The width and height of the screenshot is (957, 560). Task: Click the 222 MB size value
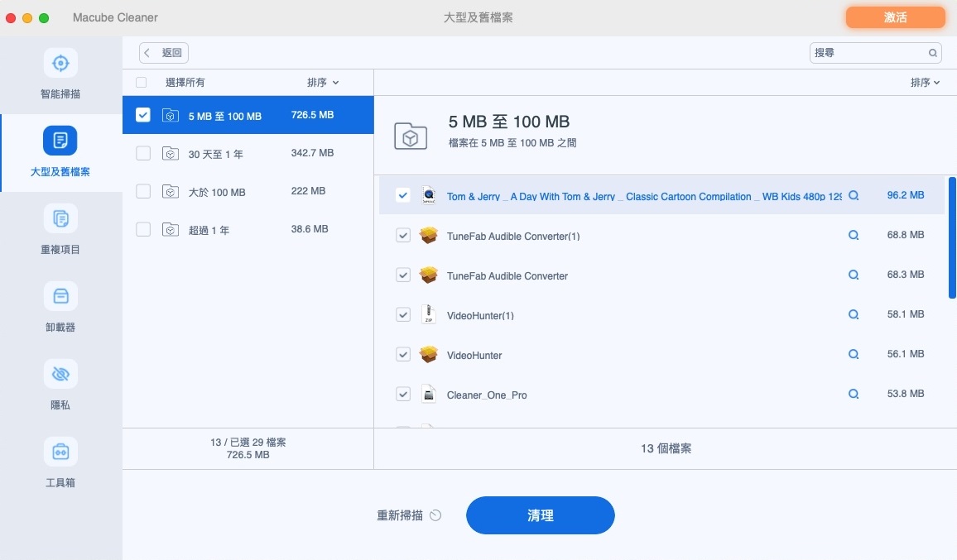pyautogui.click(x=308, y=191)
